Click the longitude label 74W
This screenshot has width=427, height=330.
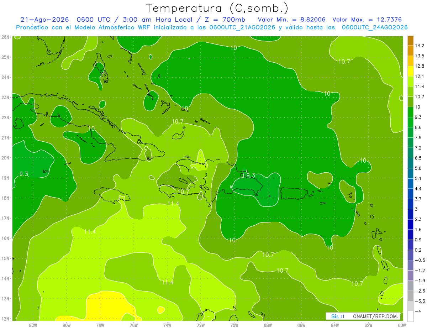(x=167, y=325)
